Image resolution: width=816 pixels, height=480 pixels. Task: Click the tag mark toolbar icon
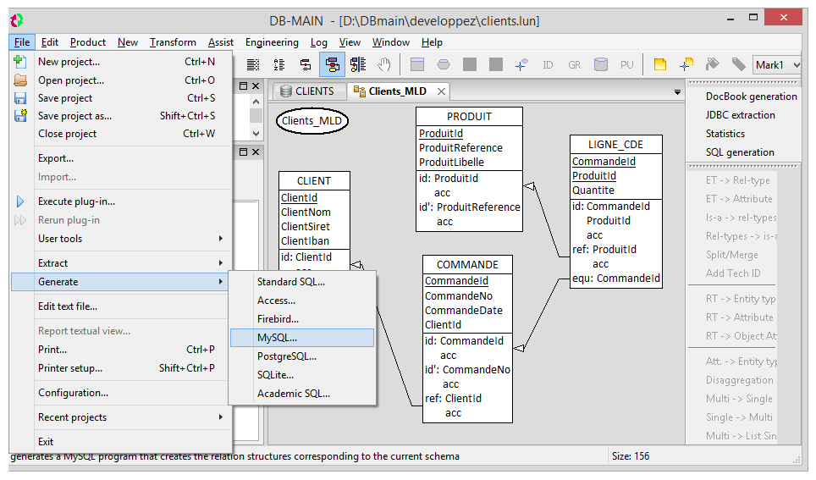point(738,64)
